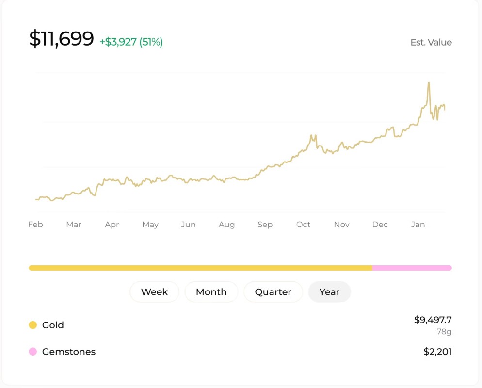Screen dimensions: 482x388
Task: Click the Oct label on chart axis
Action: click(303, 225)
